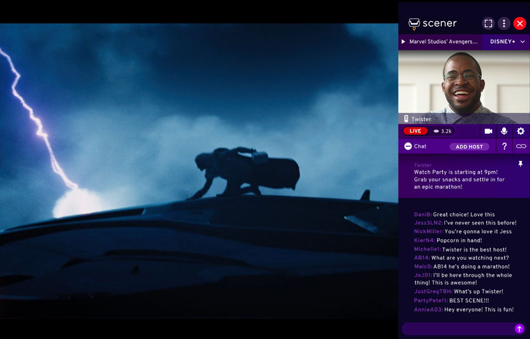Click the red LIVE indicator badge
This screenshot has height=339, width=530.
(x=415, y=131)
